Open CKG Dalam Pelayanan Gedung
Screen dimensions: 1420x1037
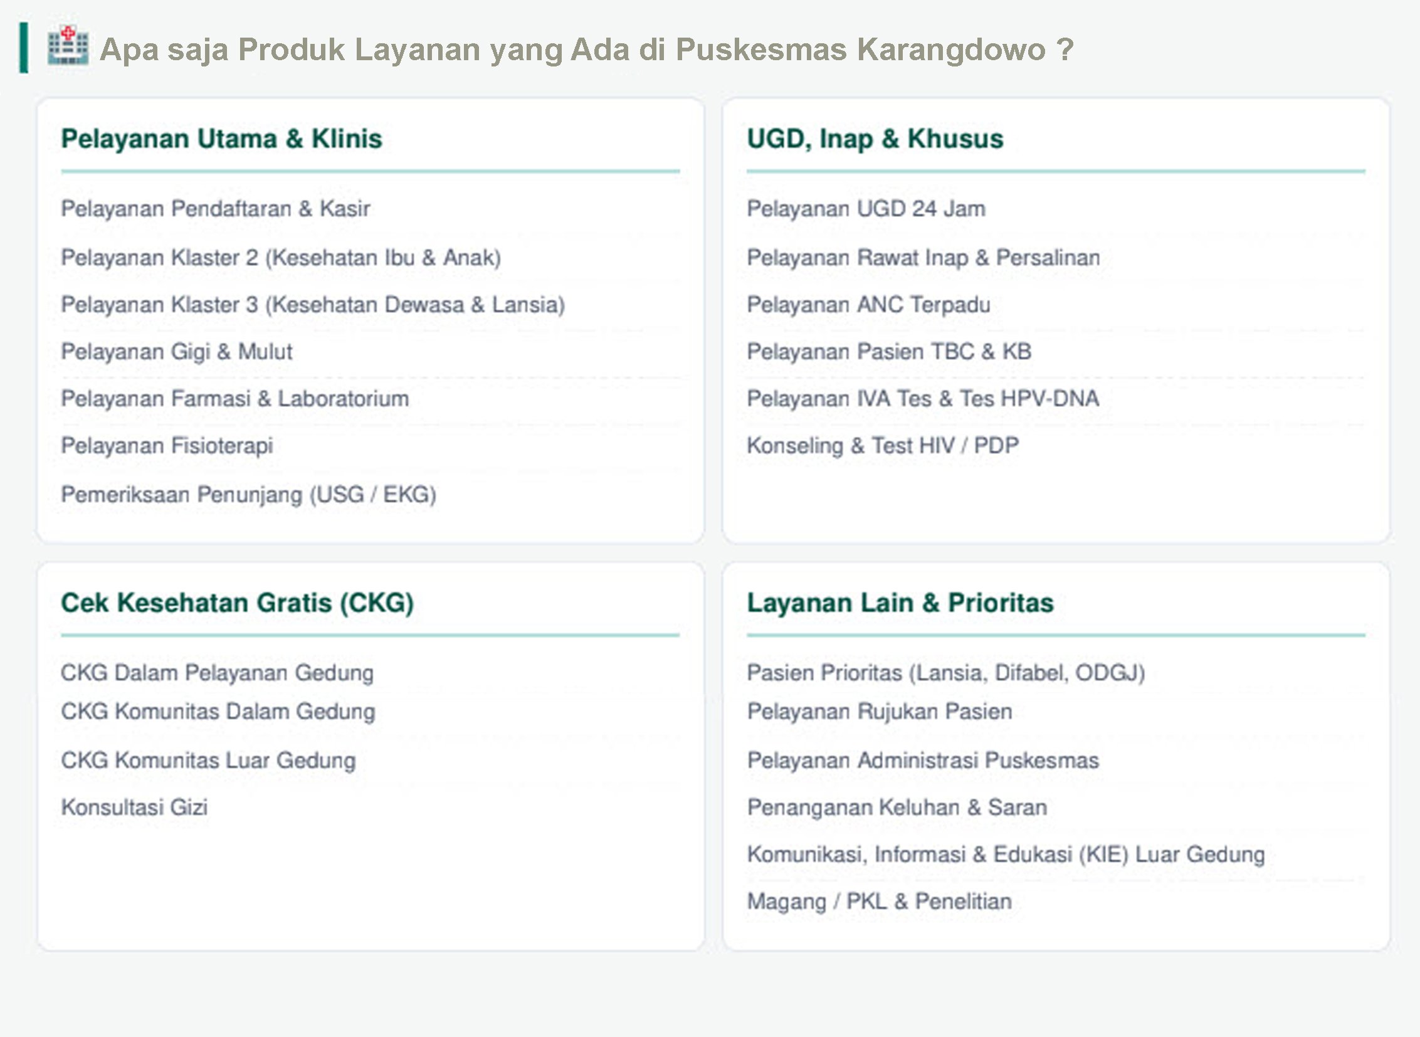point(217,673)
